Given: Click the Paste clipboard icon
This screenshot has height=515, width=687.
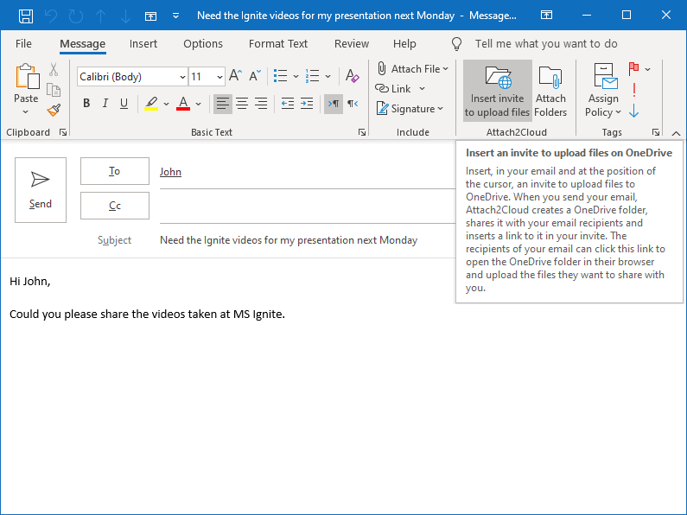Looking at the screenshot, I should pos(27,76).
